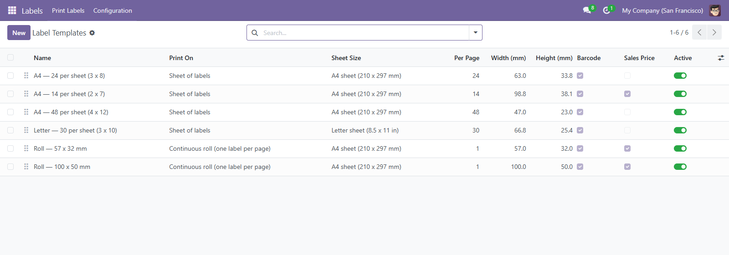Toggle Sales Price checkbox for A4 — 14 per sheet
This screenshot has height=255, width=729.
(627, 94)
